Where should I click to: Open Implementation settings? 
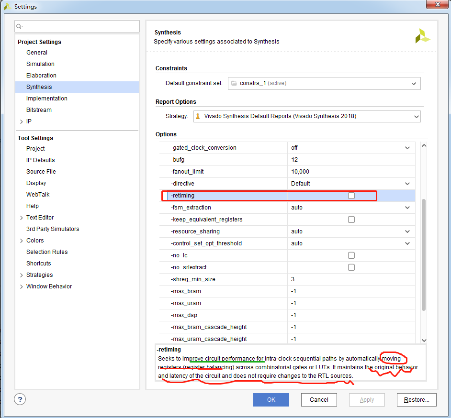(46, 99)
